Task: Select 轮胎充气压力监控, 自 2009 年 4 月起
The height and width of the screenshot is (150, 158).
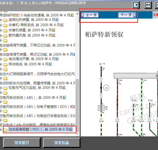Action: coord(37,88)
